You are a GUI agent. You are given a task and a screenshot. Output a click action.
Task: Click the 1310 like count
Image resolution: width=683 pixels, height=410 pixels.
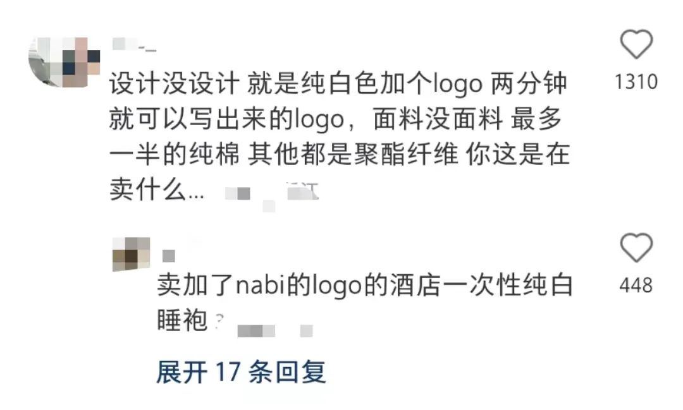tap(636, 82)
